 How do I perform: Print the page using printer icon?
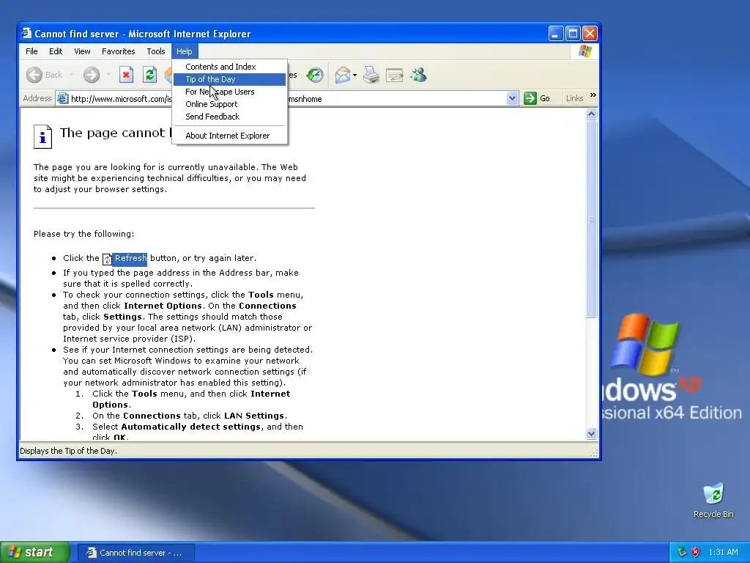pyautogui.click(x=371, y=76)
